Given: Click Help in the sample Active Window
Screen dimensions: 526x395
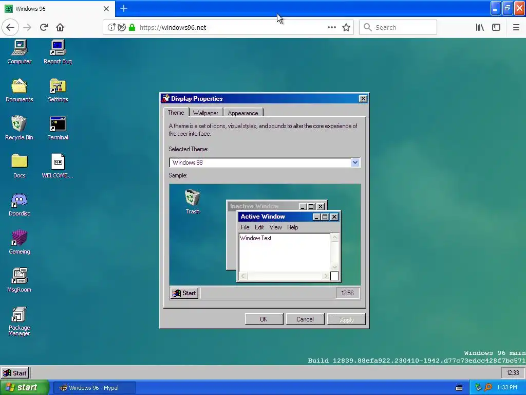Looking at the screenshot, I should (292, 227).
